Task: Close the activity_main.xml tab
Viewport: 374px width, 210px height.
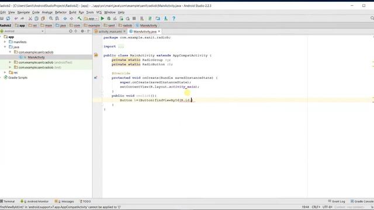Action: 124,31
